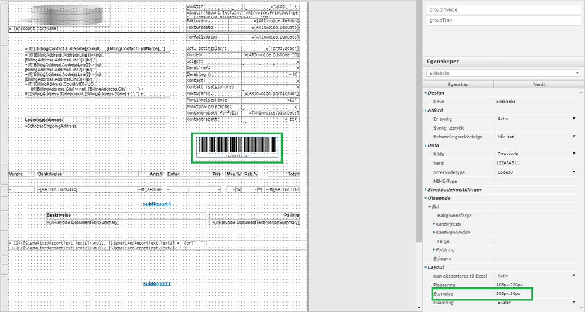Select the ARInvoice.DocumentTextSummary field

click(x=126, y=222)
